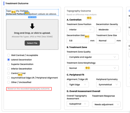
Task: Open Treatment Response dropdown showing Needs adjustment
Action: tap(106, 104)
